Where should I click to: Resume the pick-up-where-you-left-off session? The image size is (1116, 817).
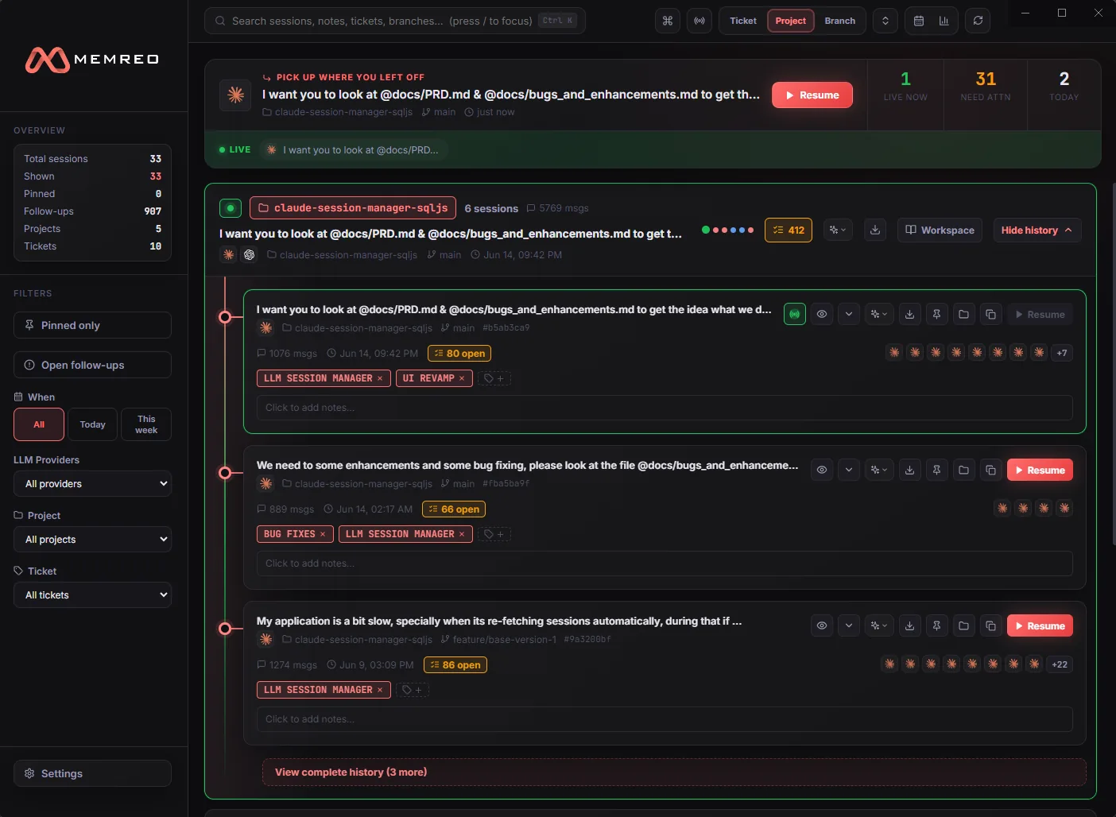coord(812,95)
